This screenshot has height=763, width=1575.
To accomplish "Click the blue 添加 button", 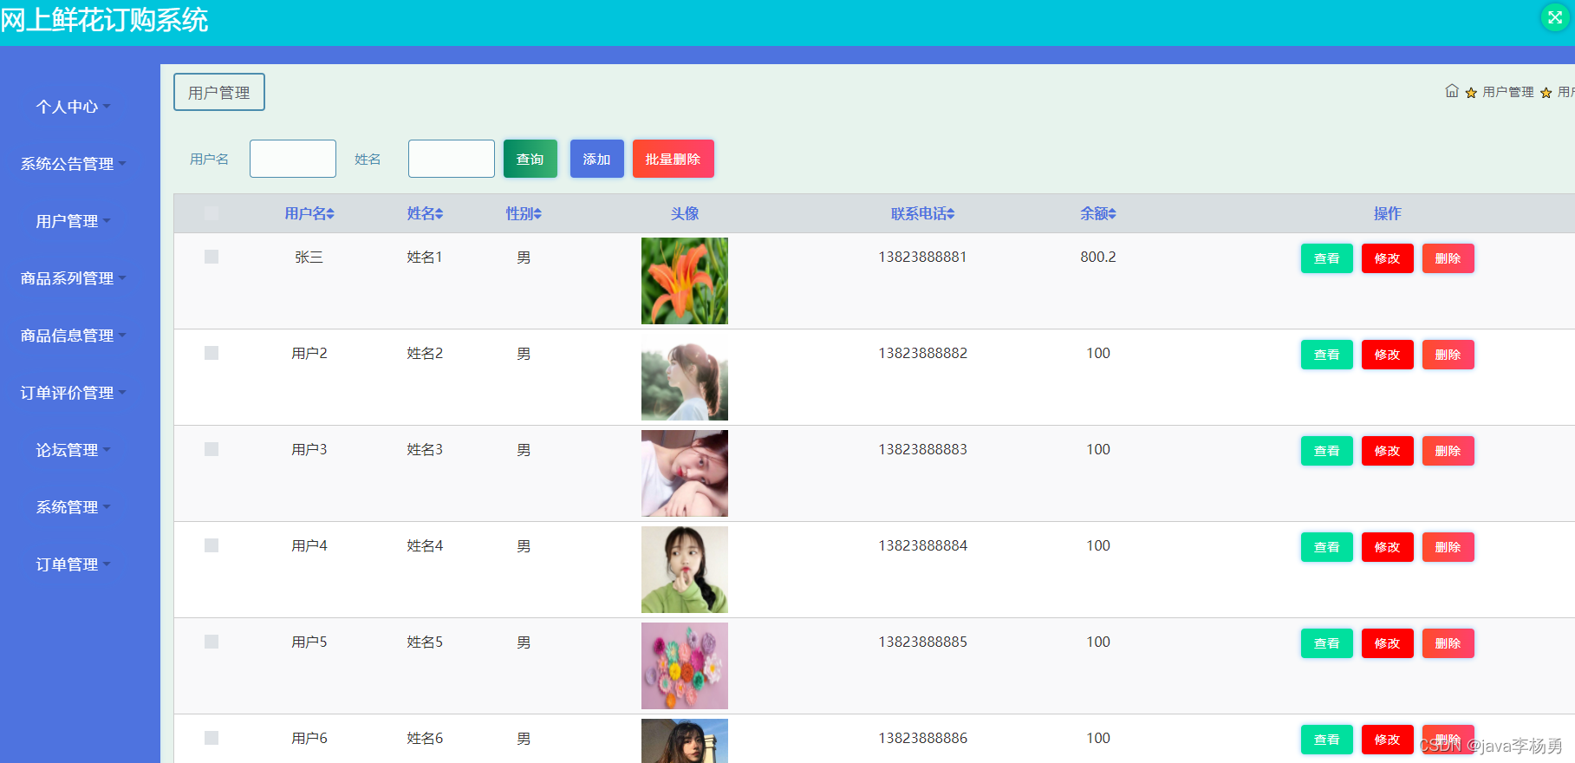I will [x=597, y=159].
